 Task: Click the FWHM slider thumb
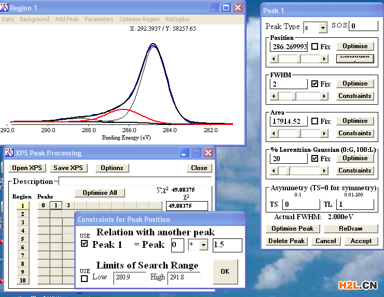point(294,96)
